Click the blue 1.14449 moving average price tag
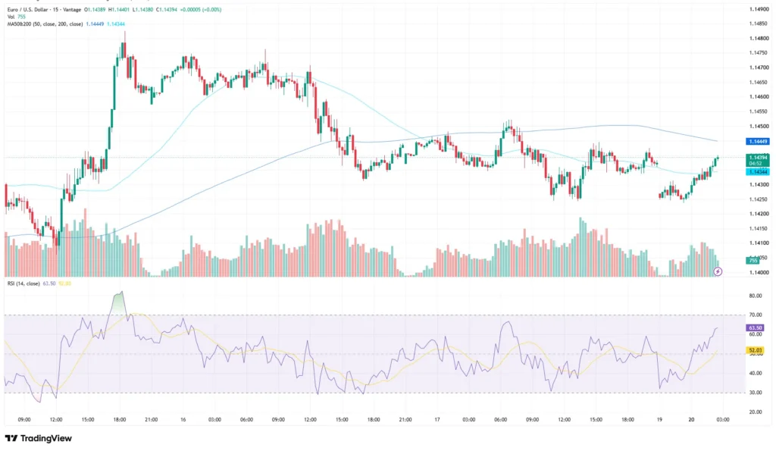 click(757, 142)
